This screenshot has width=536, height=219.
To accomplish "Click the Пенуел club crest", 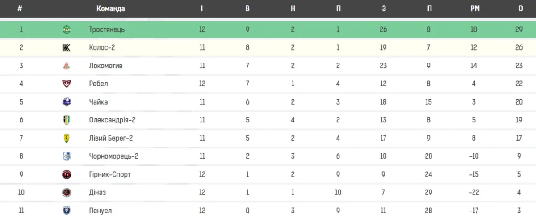I will tap(67, 211).
